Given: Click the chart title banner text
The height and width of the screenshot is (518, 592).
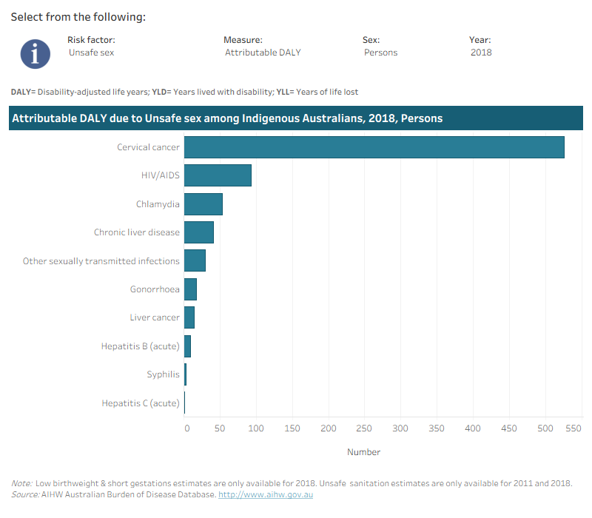Looking at the screenshot, I should pyautogui.click(x=227, y=118).
